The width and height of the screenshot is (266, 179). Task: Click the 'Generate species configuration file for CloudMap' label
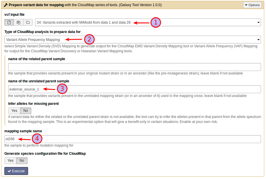45,154
